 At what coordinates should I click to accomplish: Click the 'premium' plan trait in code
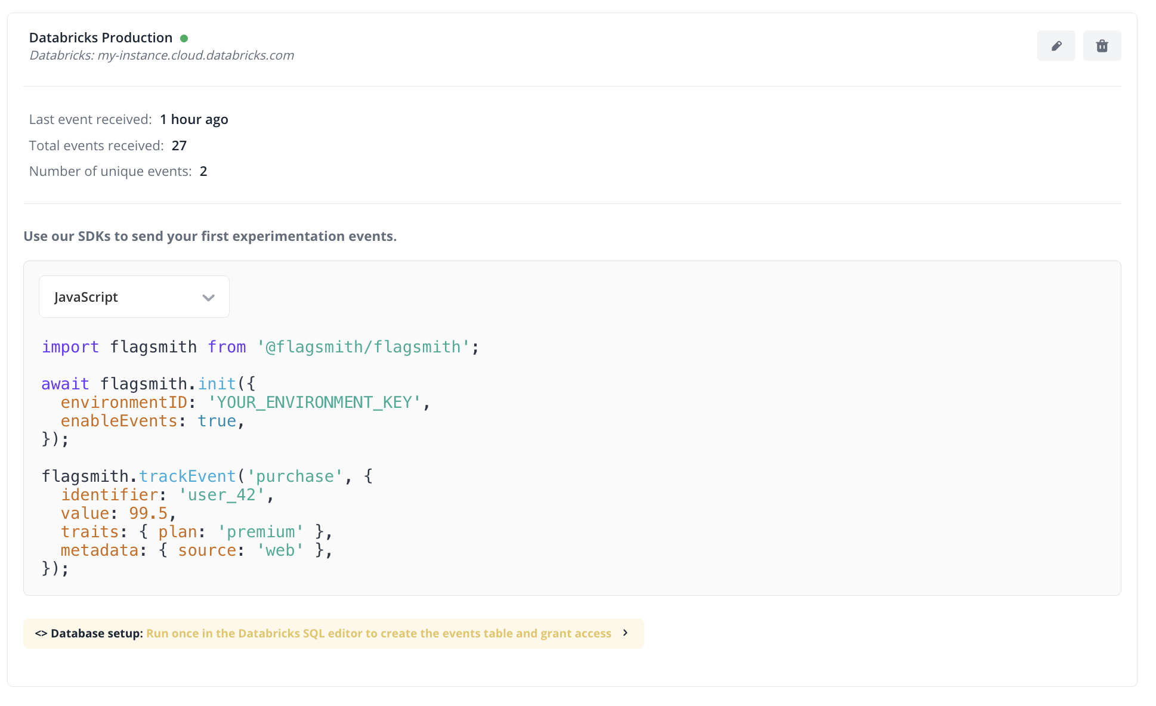(x=261, y=532)
